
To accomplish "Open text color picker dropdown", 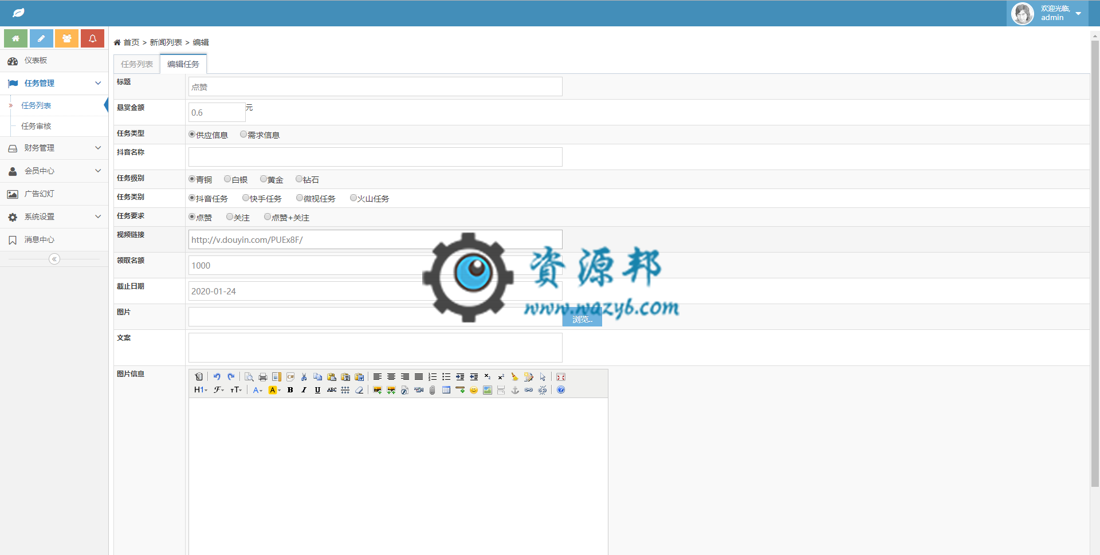I will [258, 390].
